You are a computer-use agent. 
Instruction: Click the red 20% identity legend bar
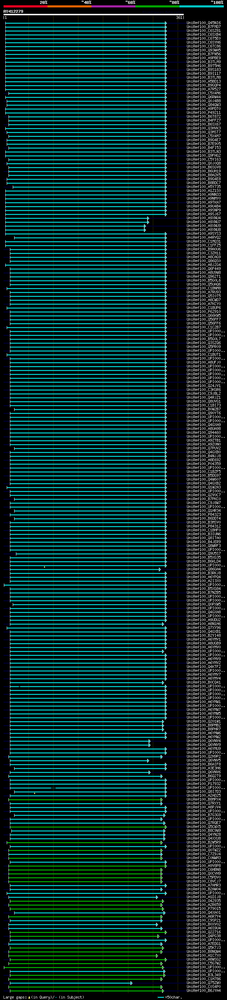click(x=25, y=6)
